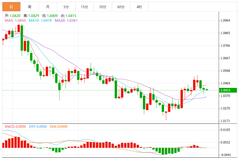Open the 30分 timeframe tab
The height and width of the screenshot is (158, 238).
click(103, 7)
